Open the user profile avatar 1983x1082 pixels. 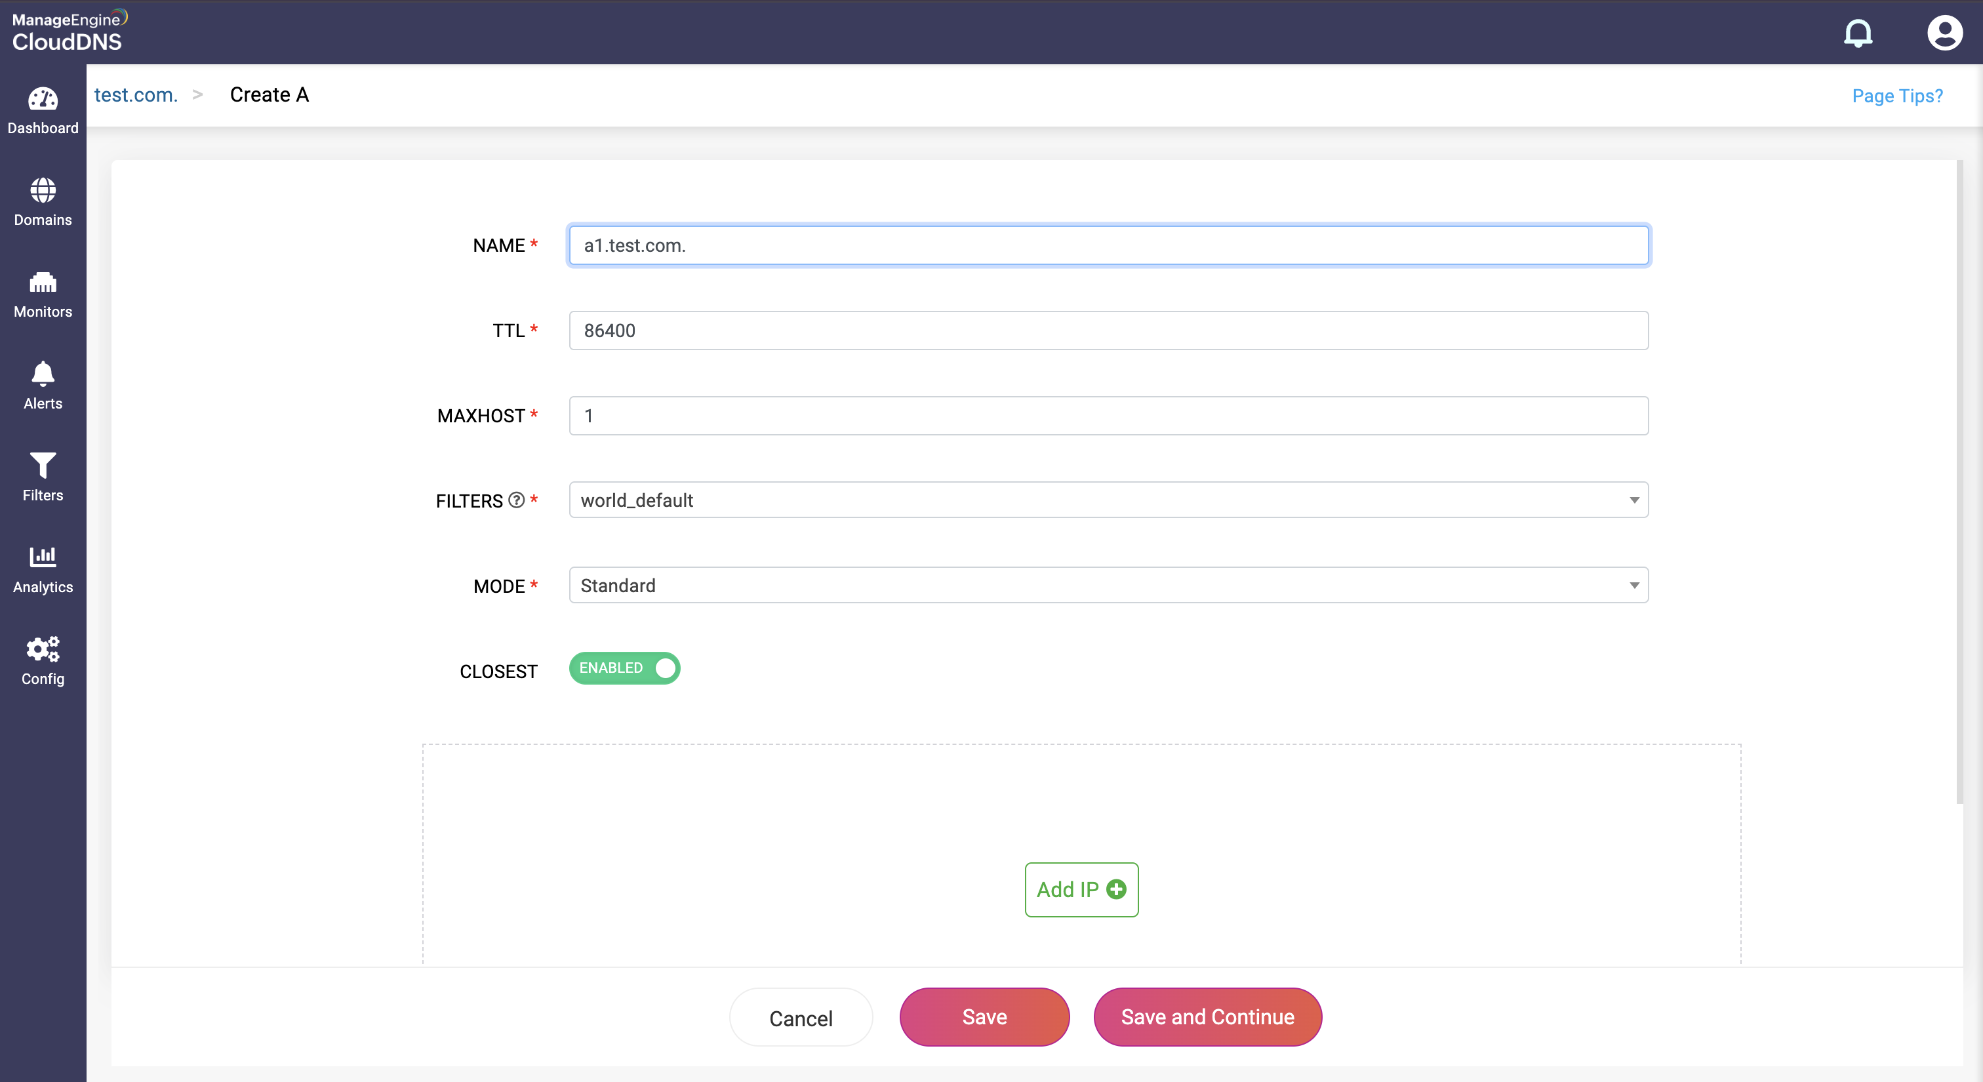click(1944, 33)
